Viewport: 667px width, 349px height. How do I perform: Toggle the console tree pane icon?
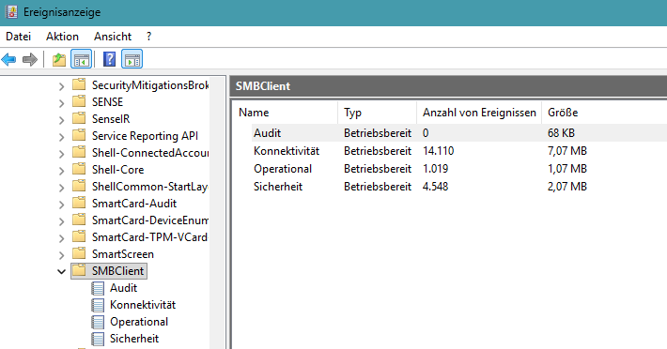point(81,59)
